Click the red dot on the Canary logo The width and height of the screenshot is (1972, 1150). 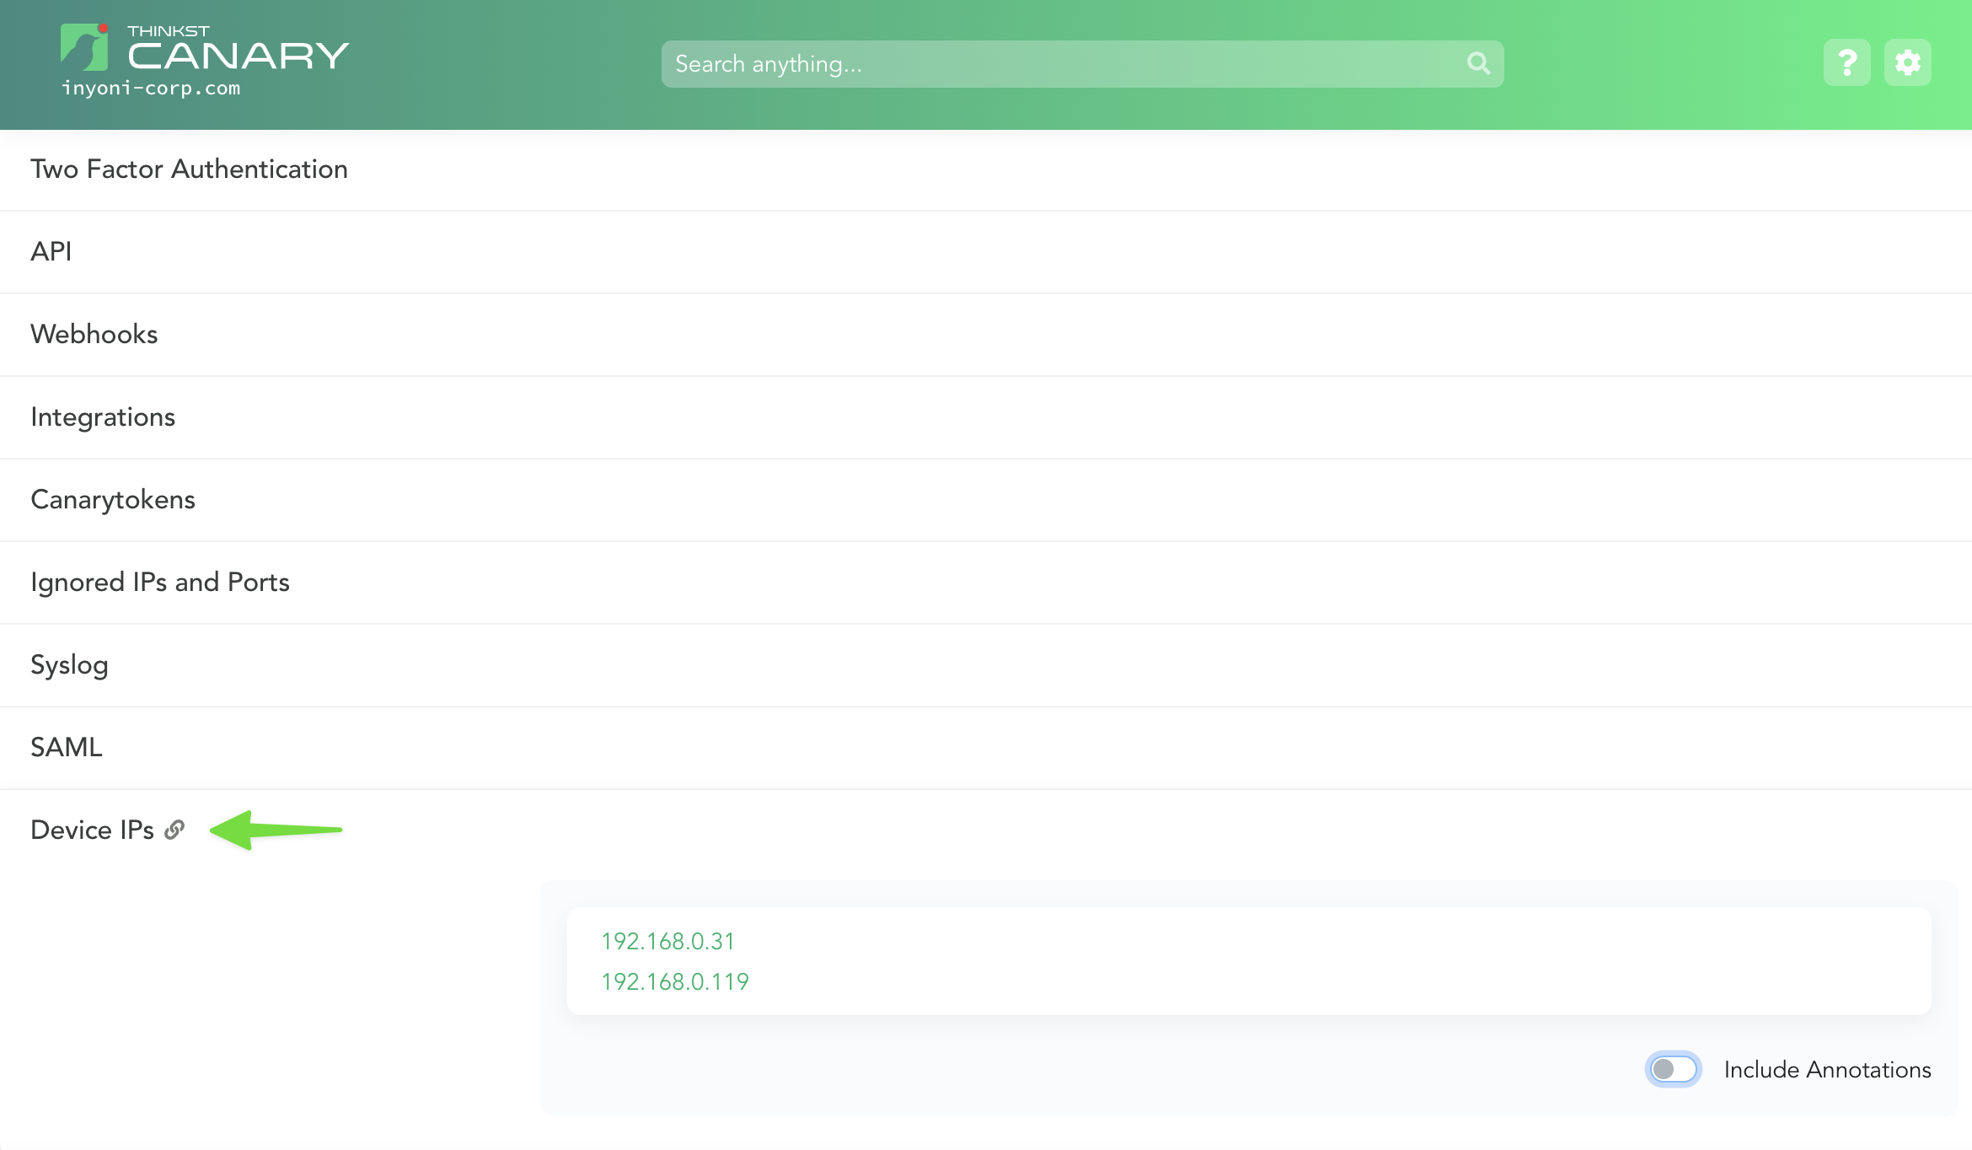click(104, 27)
